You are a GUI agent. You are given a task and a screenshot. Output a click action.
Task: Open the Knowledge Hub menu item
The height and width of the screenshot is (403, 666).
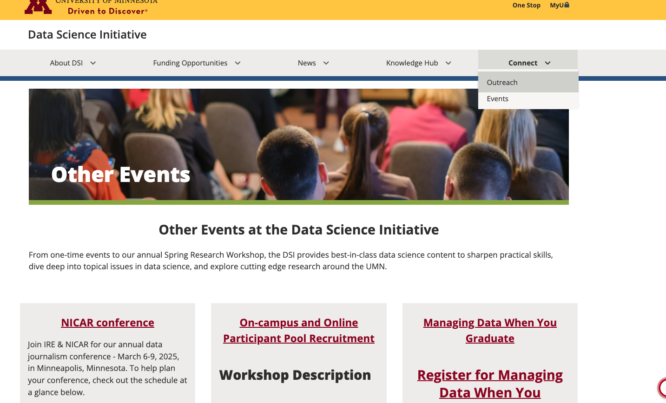412,63
